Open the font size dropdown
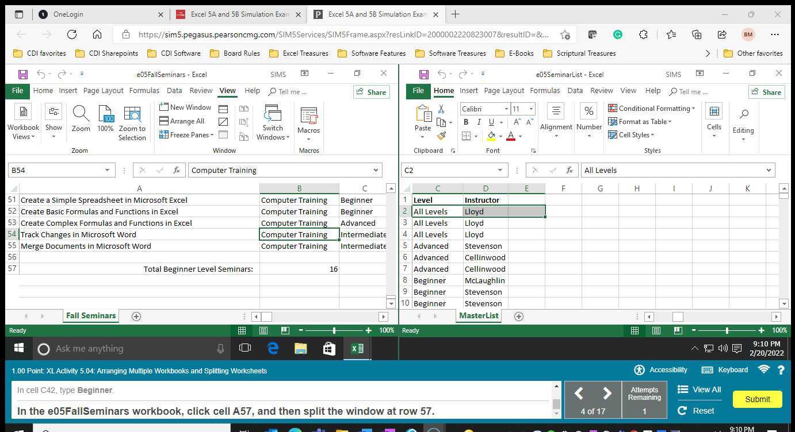Image resolution: width=795 pixels, height=432 pixels. (x=530, y=109)
